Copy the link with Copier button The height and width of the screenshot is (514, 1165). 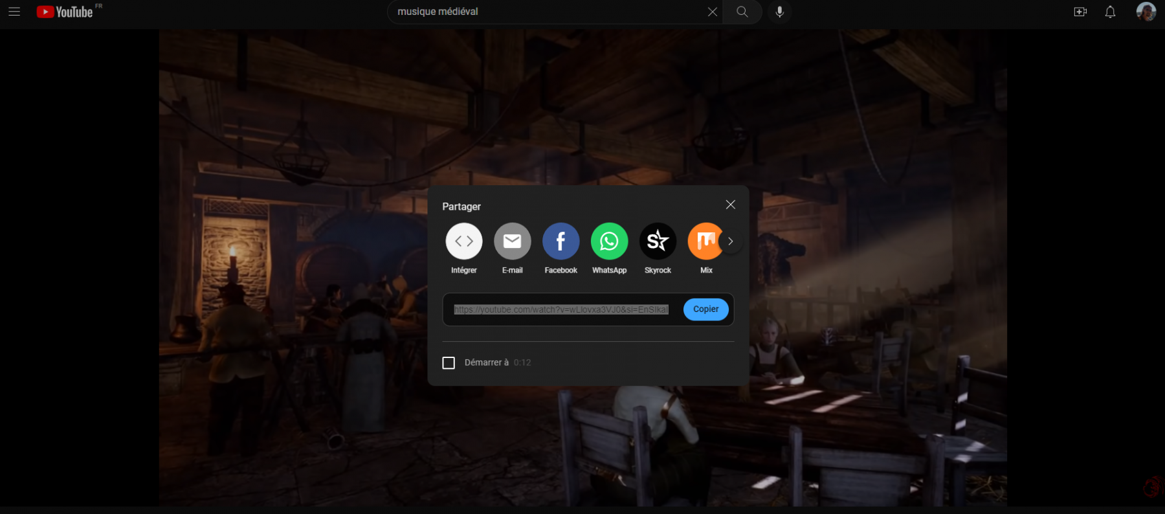[706, 309]
